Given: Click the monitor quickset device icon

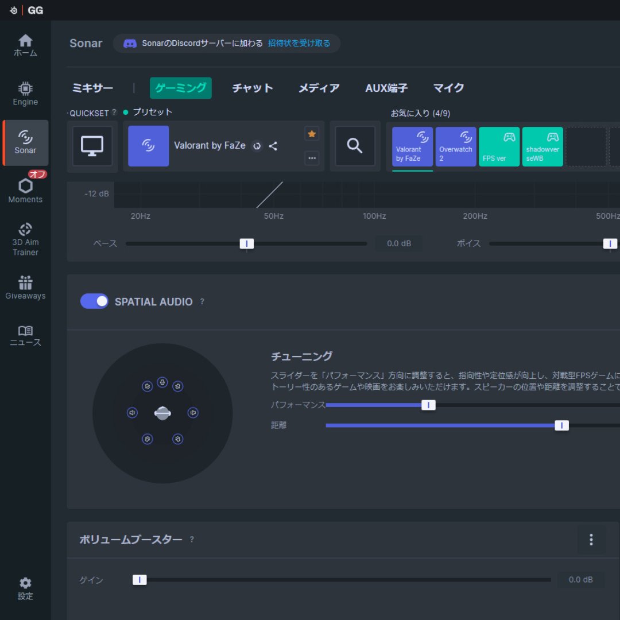Looking at the screenshot, I should tap(92, 146).
